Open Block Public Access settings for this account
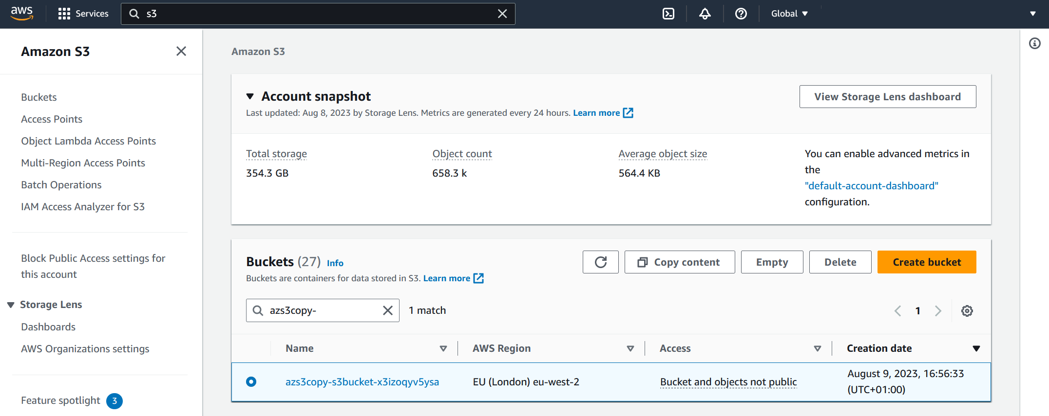Image resolution: width=1049 pixels, height=416 pixels. (x=93, y=266)
